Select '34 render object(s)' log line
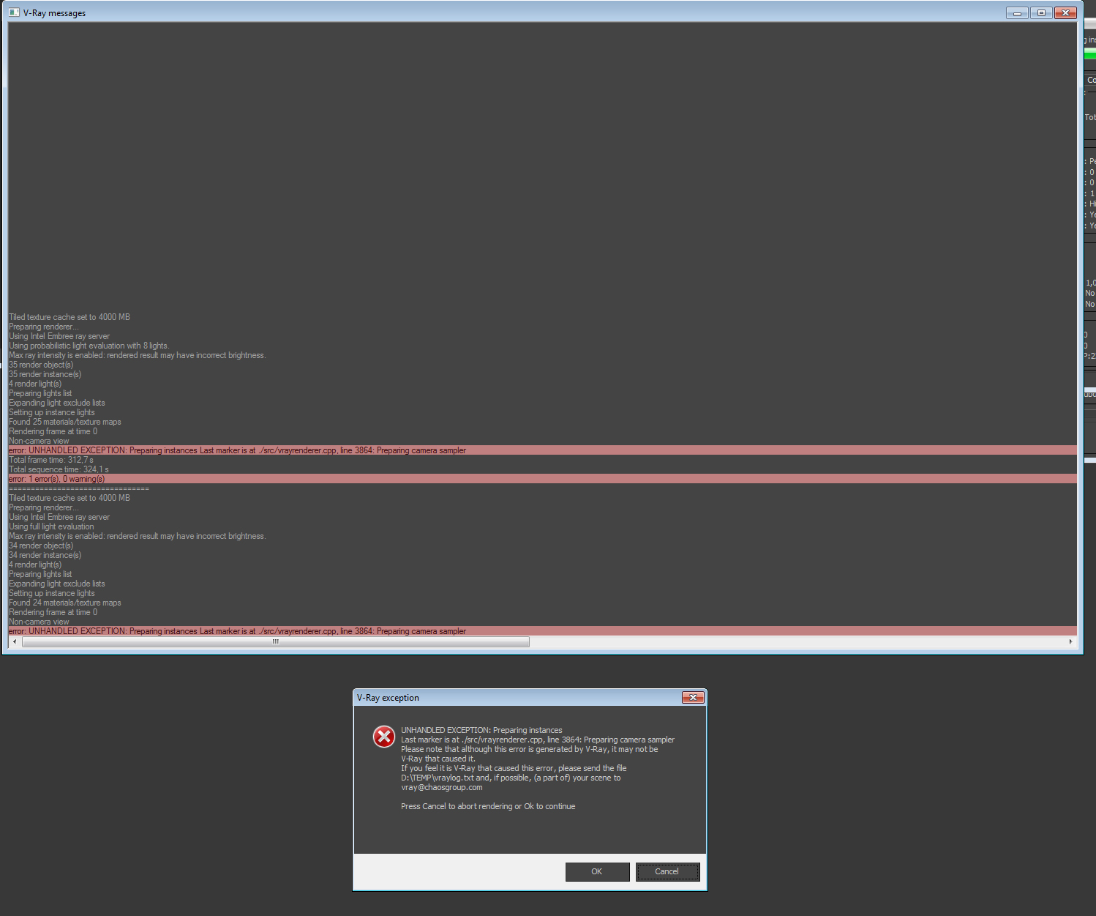1096x916 pixels. (41, 545)
